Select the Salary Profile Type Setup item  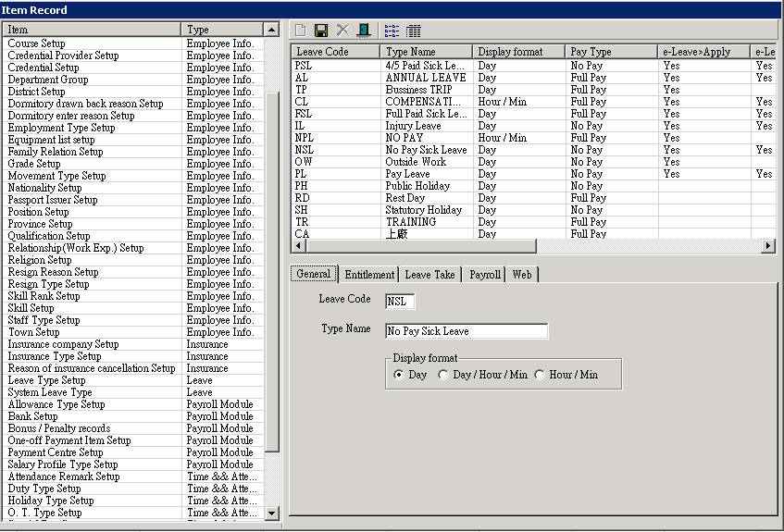(133, 464)
